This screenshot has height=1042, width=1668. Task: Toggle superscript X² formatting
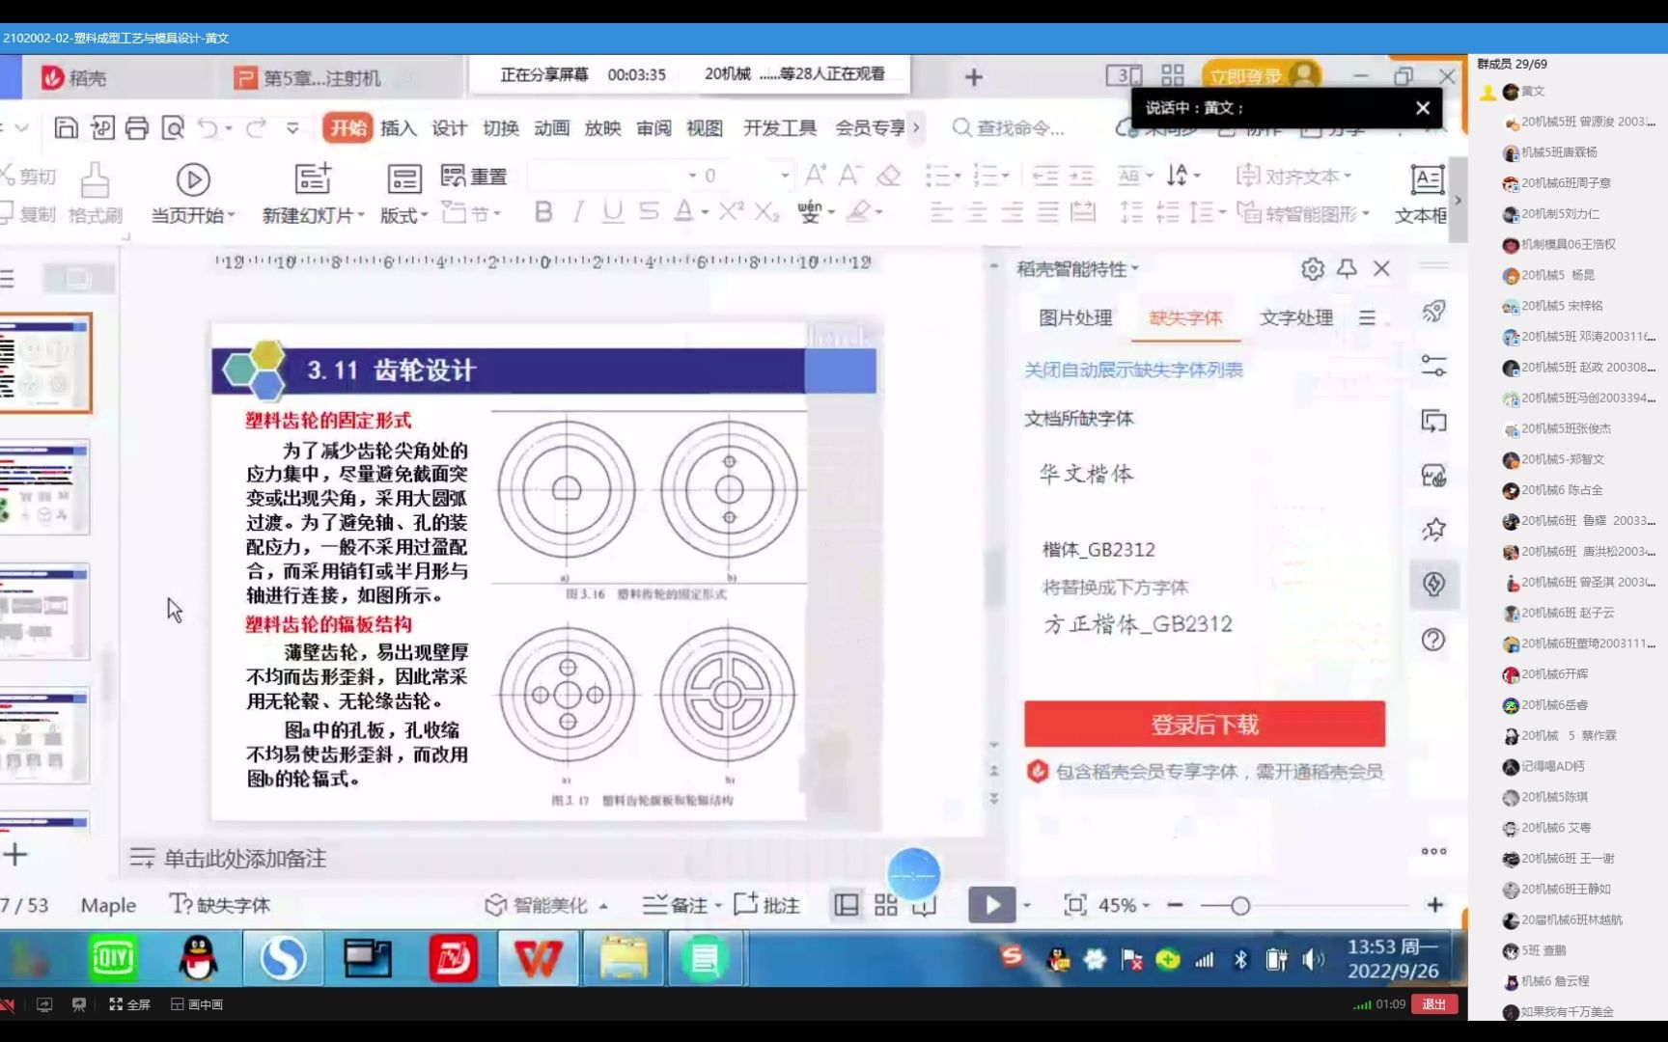click(x=731, y=211)
